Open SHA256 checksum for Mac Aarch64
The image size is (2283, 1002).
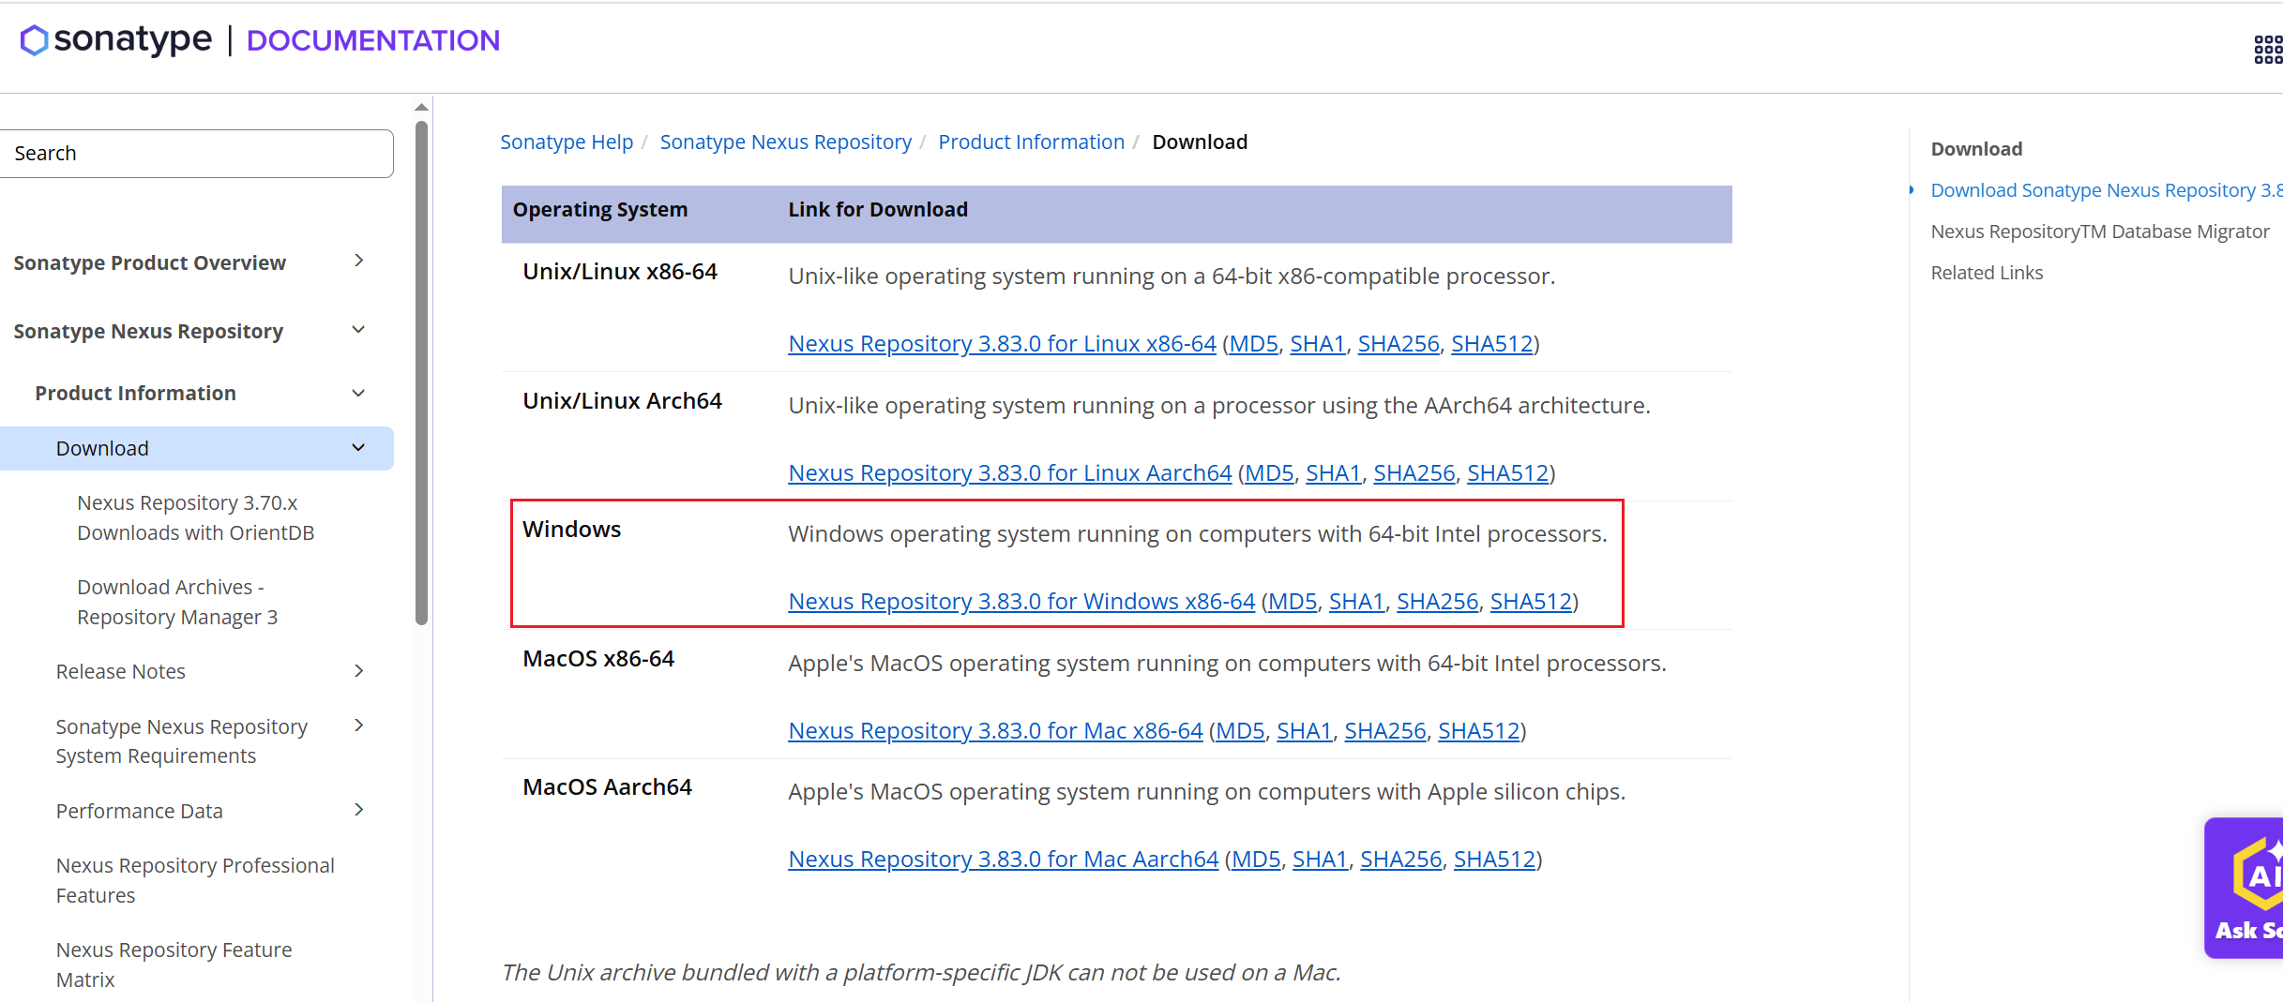(1401, 860)
